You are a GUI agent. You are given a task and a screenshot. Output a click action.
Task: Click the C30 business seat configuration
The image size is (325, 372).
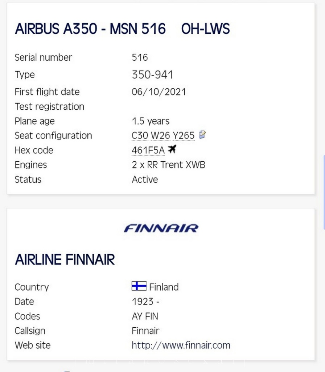click(x=140, y=136)
